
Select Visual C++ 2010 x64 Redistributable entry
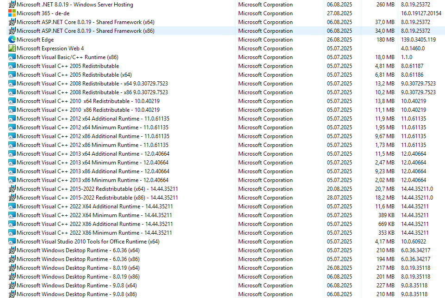(88, 101)
